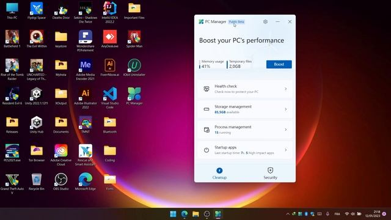Viewport: 391px width, 220px height.
Task: Open PC Manager settings gear
Action: click(x=265, y=22)
